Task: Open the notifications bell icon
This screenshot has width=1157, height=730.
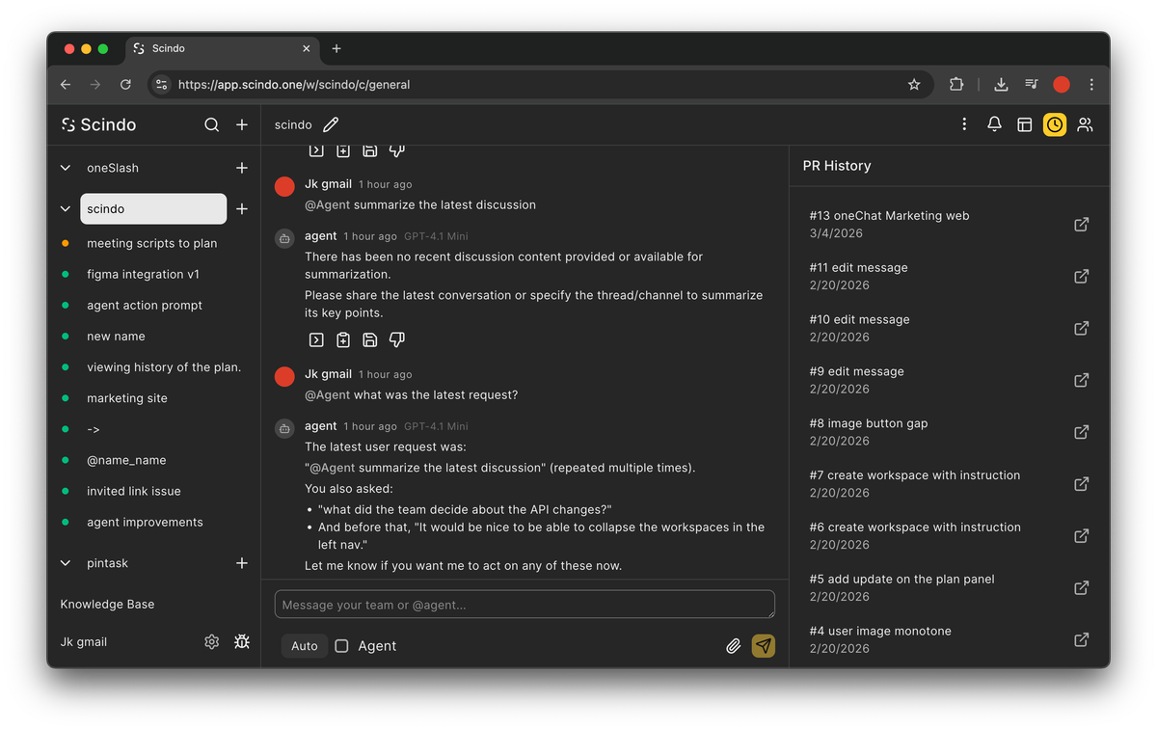Action: pyautogui.click(x=994, y=124)
